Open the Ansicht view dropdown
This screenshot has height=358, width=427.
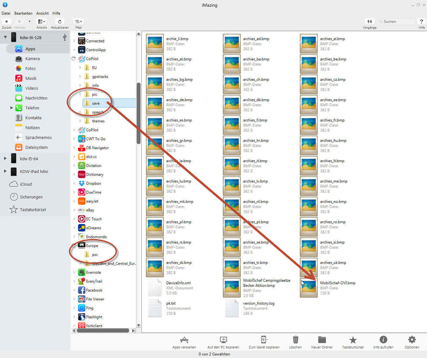click(42, 22)
